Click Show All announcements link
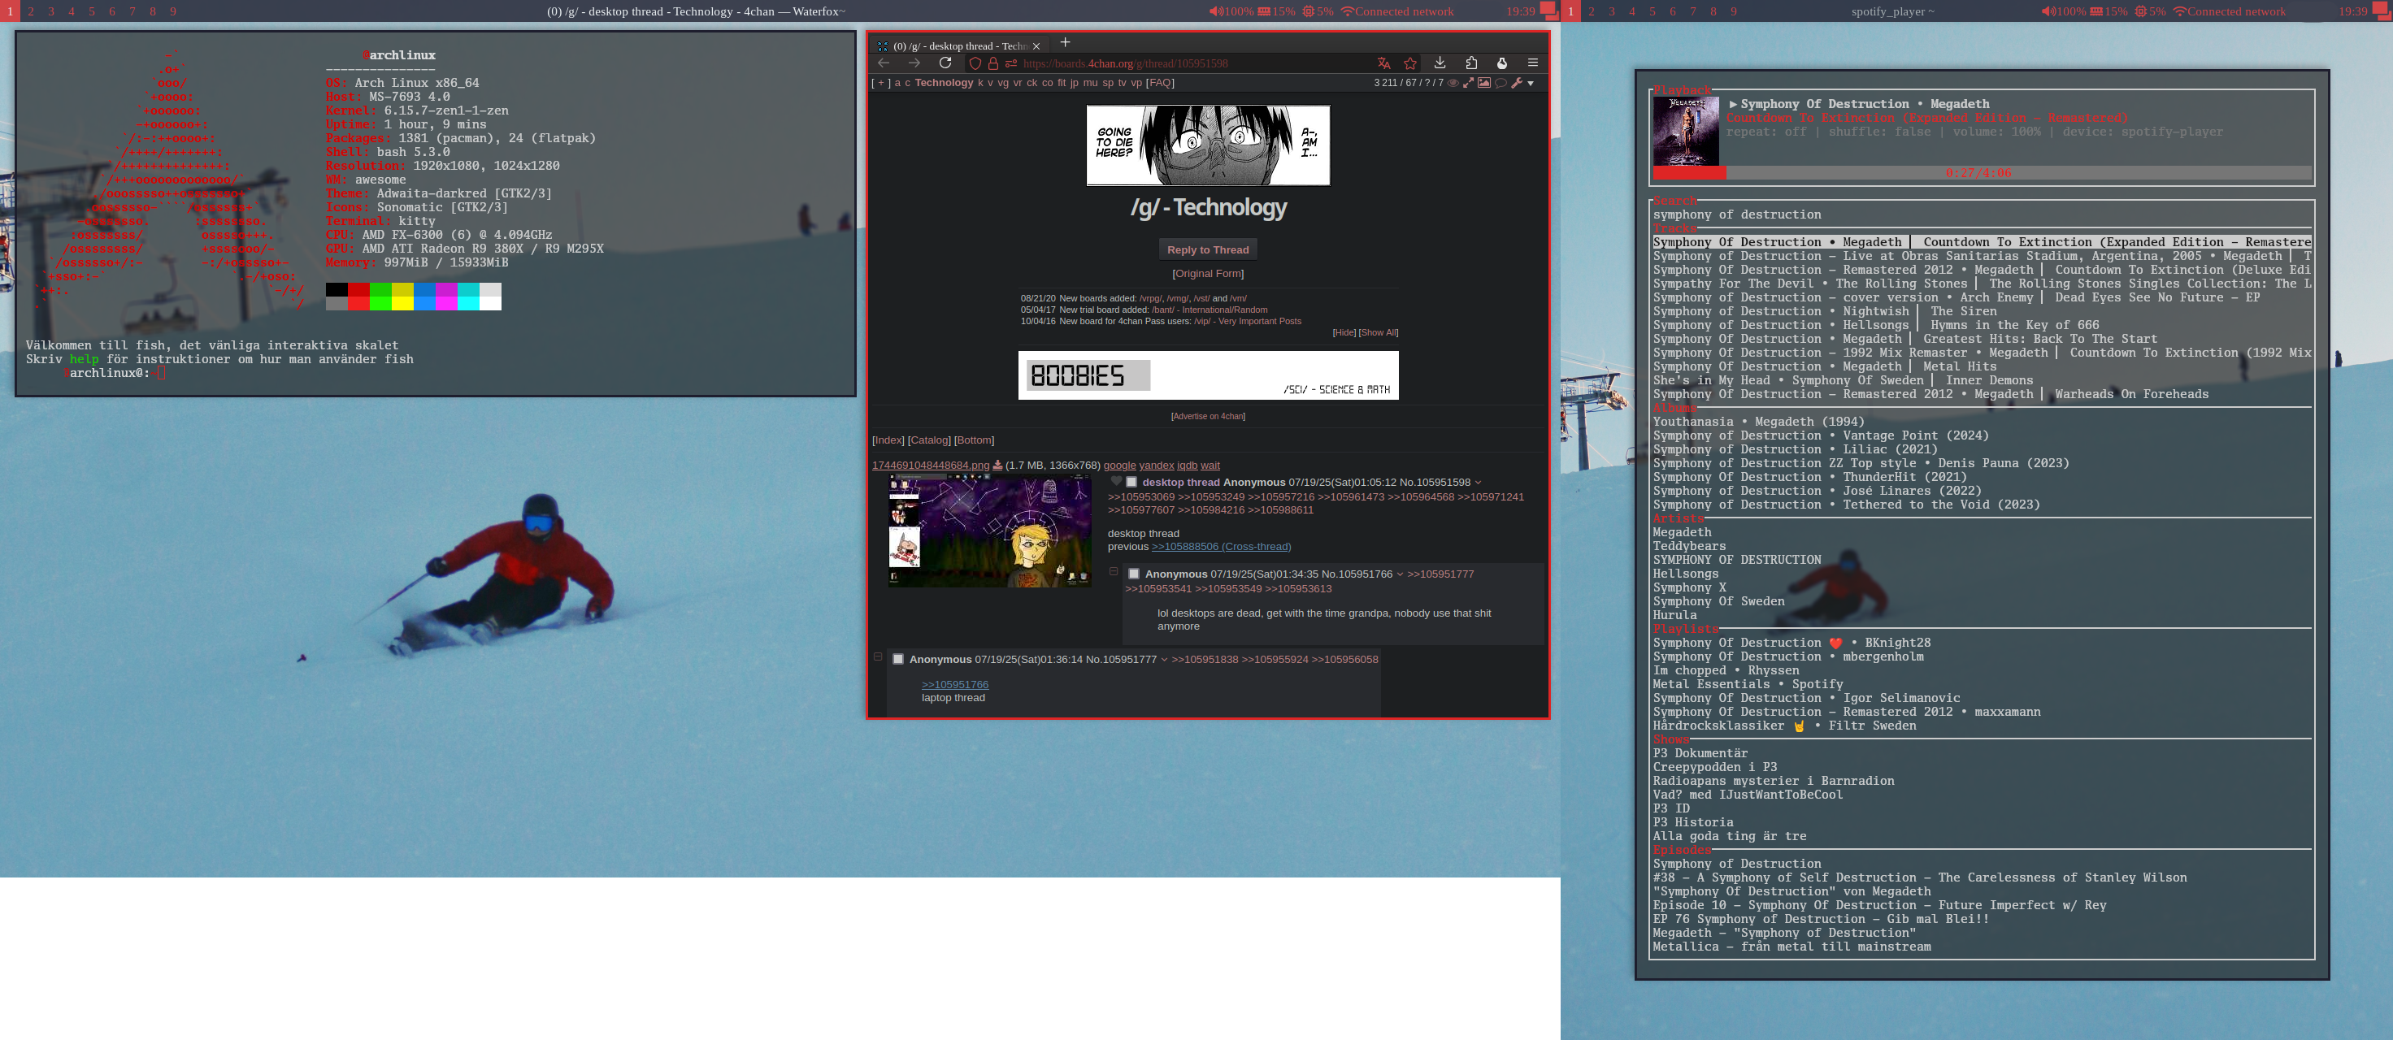 (x=1379, y=332)
